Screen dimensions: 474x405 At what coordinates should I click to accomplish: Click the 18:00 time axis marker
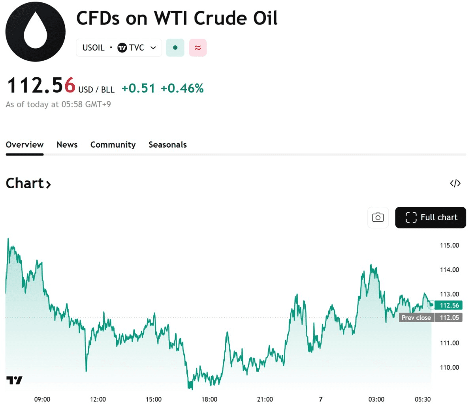point(209,399)
